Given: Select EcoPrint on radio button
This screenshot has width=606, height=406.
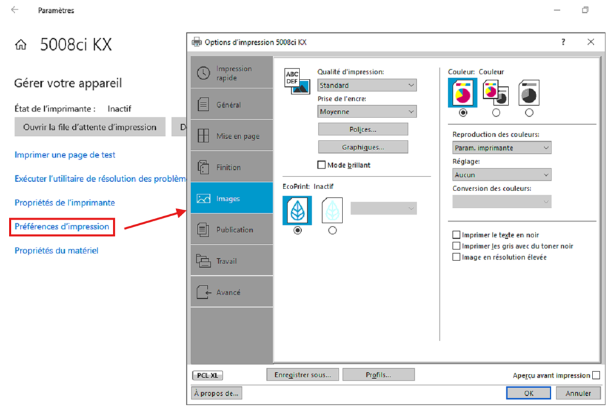Looking at the screenshot, I should tap(332, 230).
